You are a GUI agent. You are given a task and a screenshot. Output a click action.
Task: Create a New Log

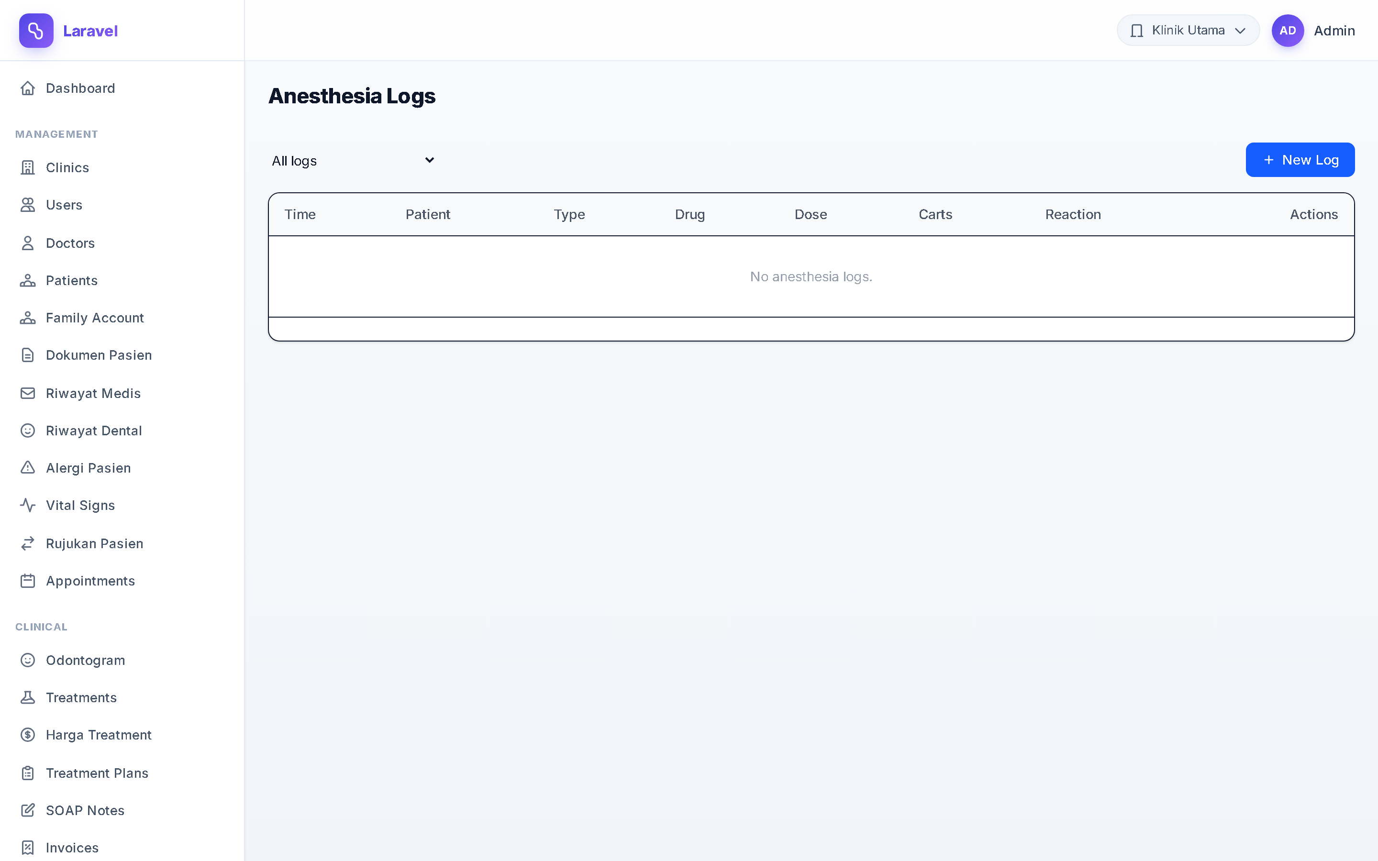(1300, 160)
